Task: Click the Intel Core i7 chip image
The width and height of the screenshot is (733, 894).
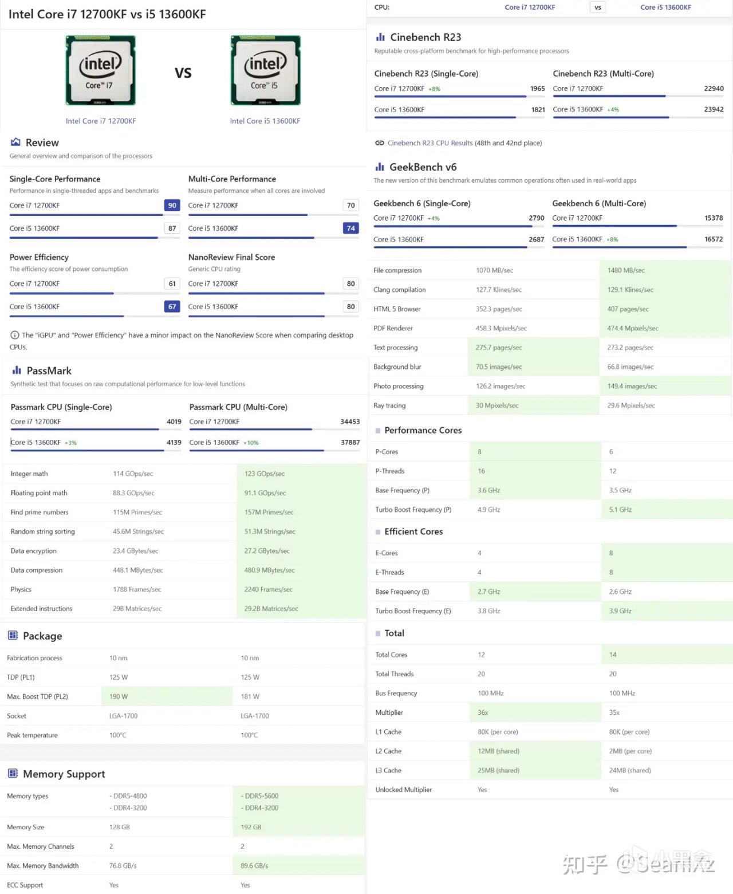Action: point(101,70)
